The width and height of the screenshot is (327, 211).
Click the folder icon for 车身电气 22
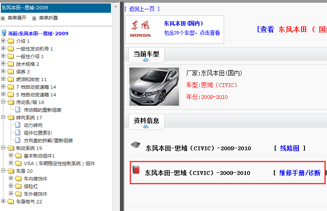[x=11, y=201]
